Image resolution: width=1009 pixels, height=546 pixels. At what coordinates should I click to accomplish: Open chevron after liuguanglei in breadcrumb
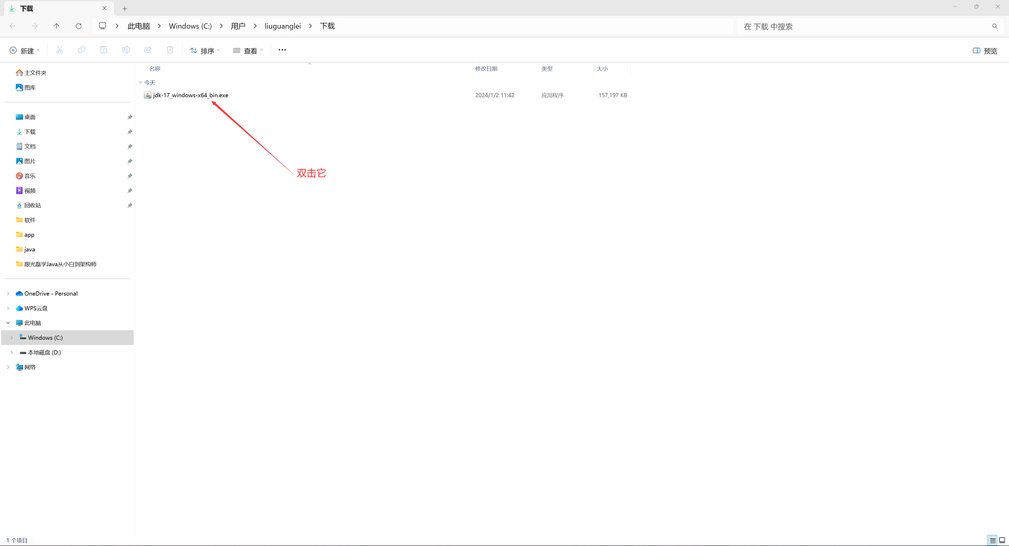click(311, 26)
